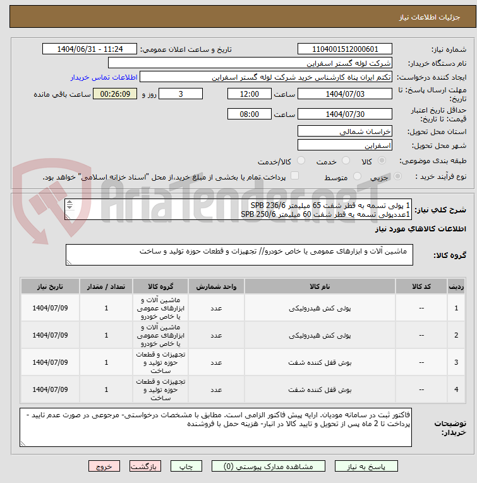477x483 pixels.
Task: Click the گروه کالا column header
Action: [160, 286]
